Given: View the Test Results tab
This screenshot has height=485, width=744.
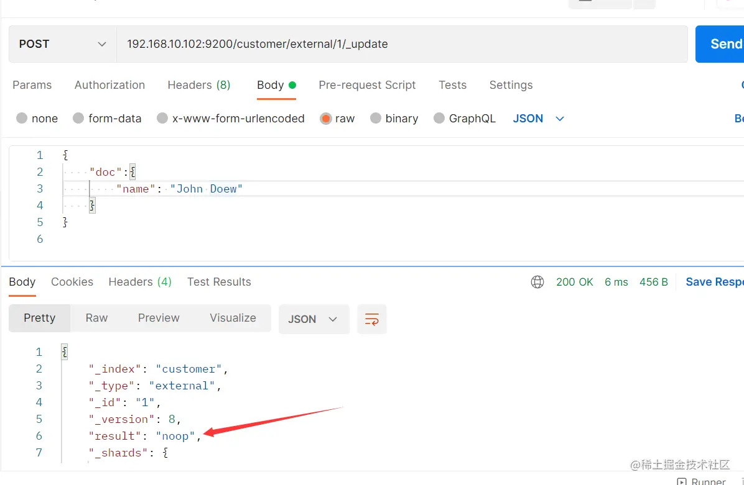Looking at the screenshot, I should click(x=219, y=283).
